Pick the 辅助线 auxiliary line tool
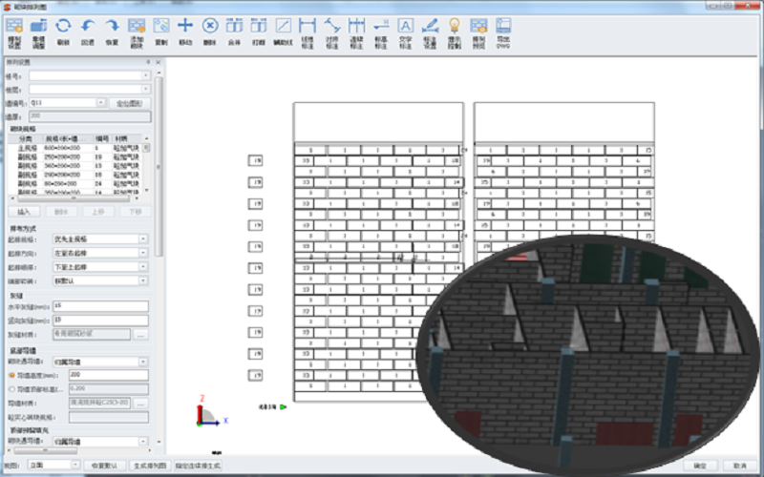 pos(283,32)
